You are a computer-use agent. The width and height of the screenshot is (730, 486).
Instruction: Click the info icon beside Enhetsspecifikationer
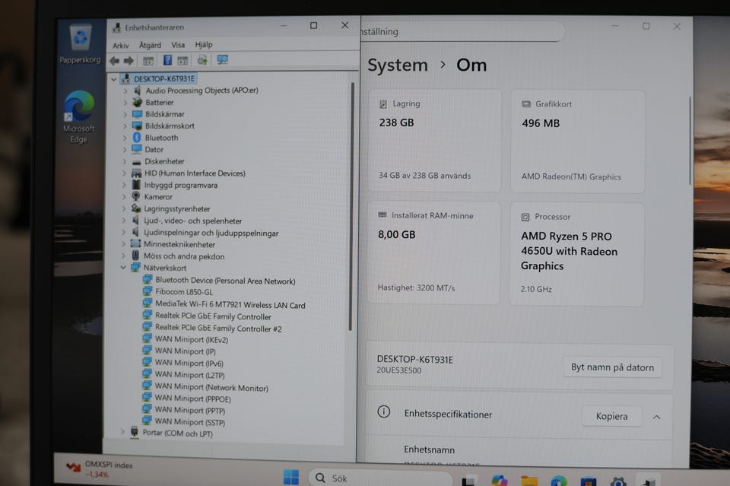(383, 411)
